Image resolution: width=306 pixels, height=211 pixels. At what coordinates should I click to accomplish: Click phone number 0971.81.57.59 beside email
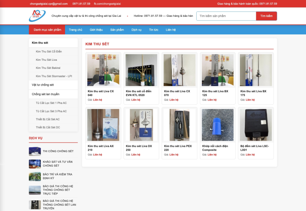pos(81,4)
